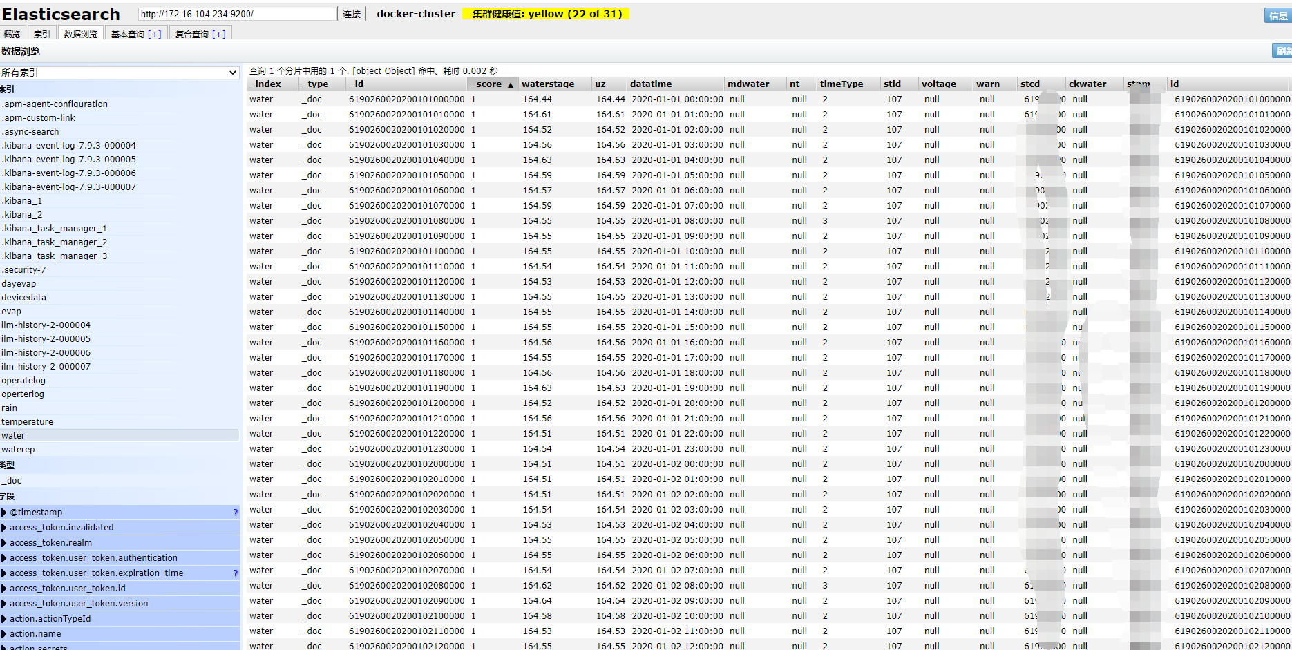
Task: Select the water index in the sidebar
Action: (13, 435)
